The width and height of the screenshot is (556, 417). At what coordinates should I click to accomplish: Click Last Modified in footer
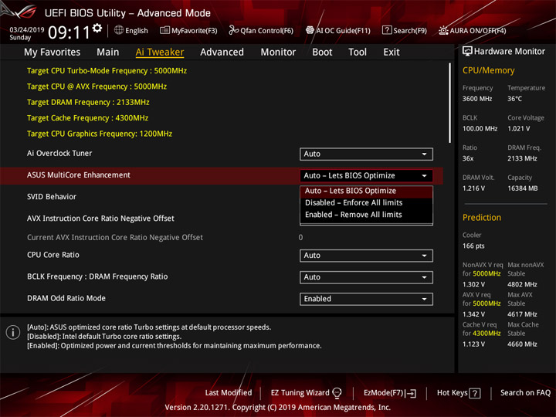(x=229, y=393)
